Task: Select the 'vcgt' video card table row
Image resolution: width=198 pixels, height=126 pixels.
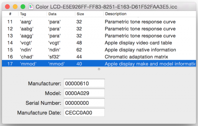Action: coord(99,43)
